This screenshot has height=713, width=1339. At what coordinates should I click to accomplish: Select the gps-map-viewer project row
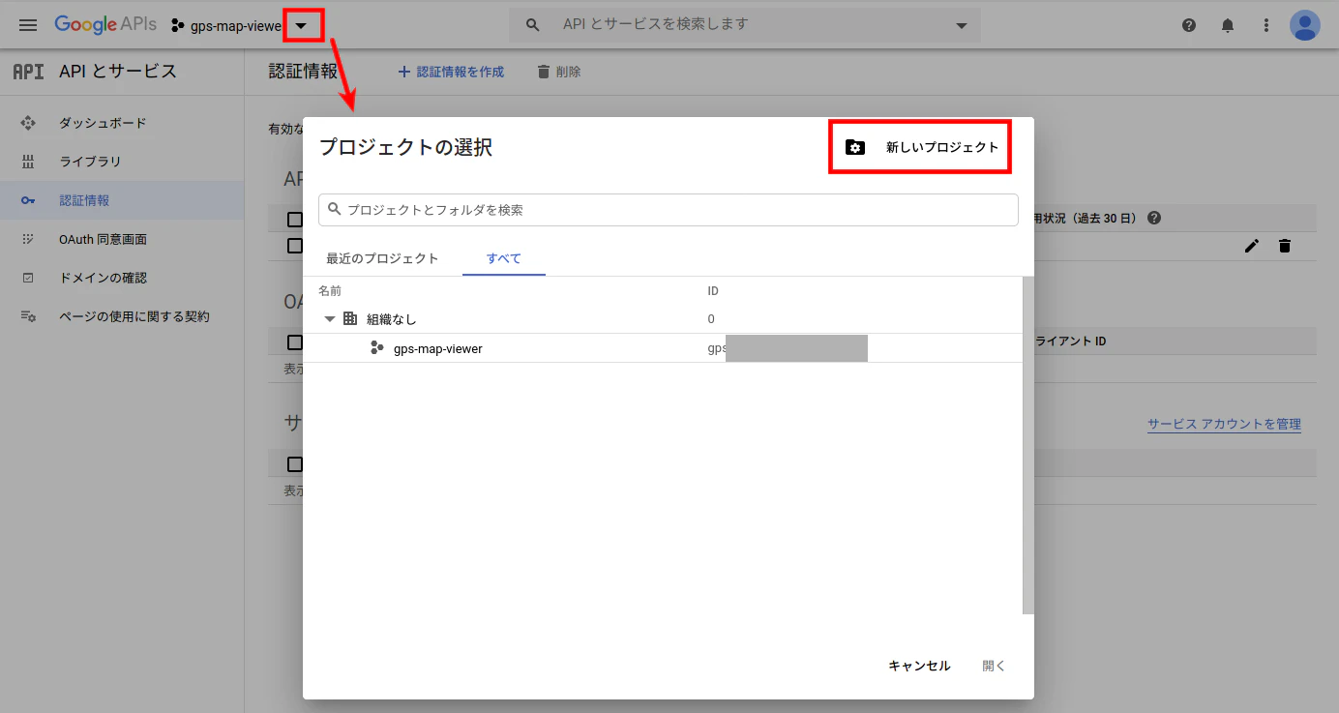(x=663, y=348)
